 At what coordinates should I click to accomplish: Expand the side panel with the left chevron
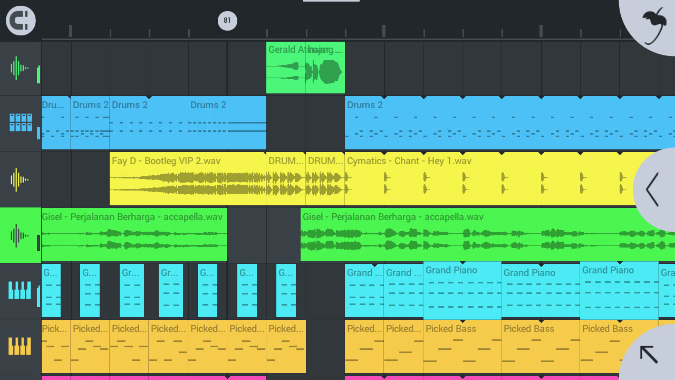pos(655,189)
